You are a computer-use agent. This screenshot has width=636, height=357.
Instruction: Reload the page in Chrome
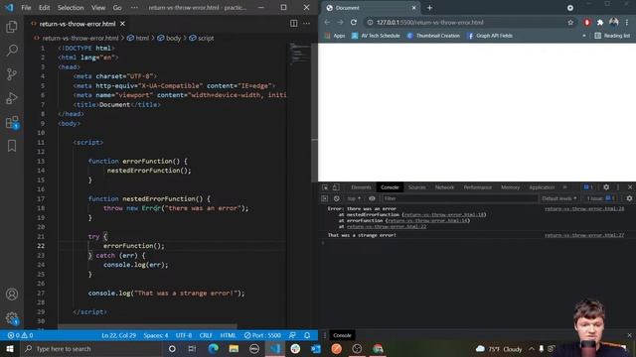point(354,22)
